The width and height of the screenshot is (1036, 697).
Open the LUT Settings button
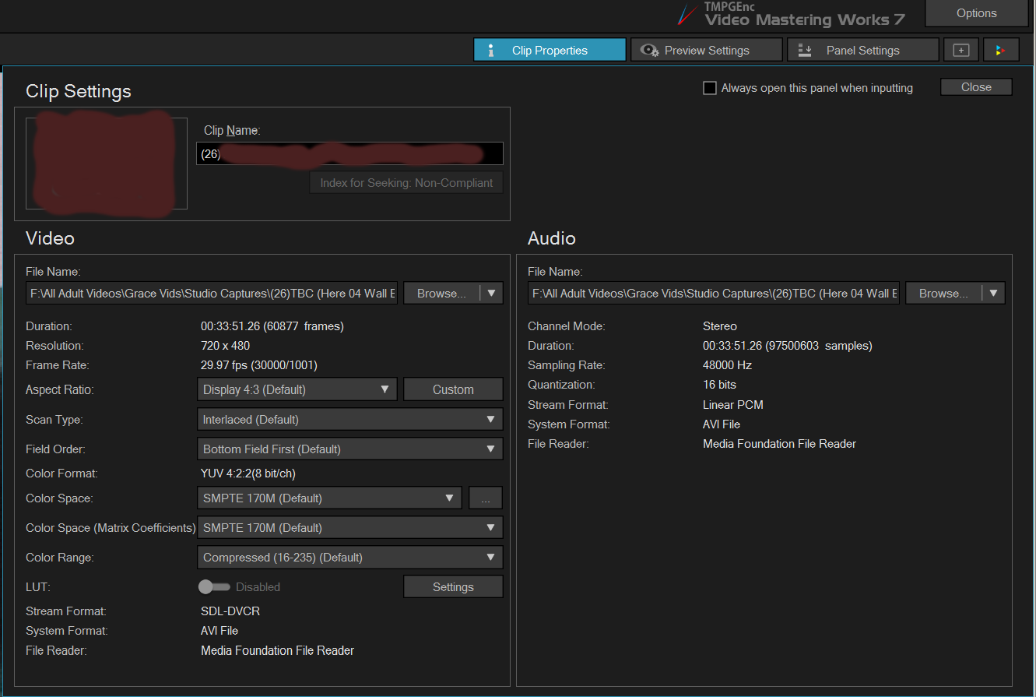click(453, 587)
